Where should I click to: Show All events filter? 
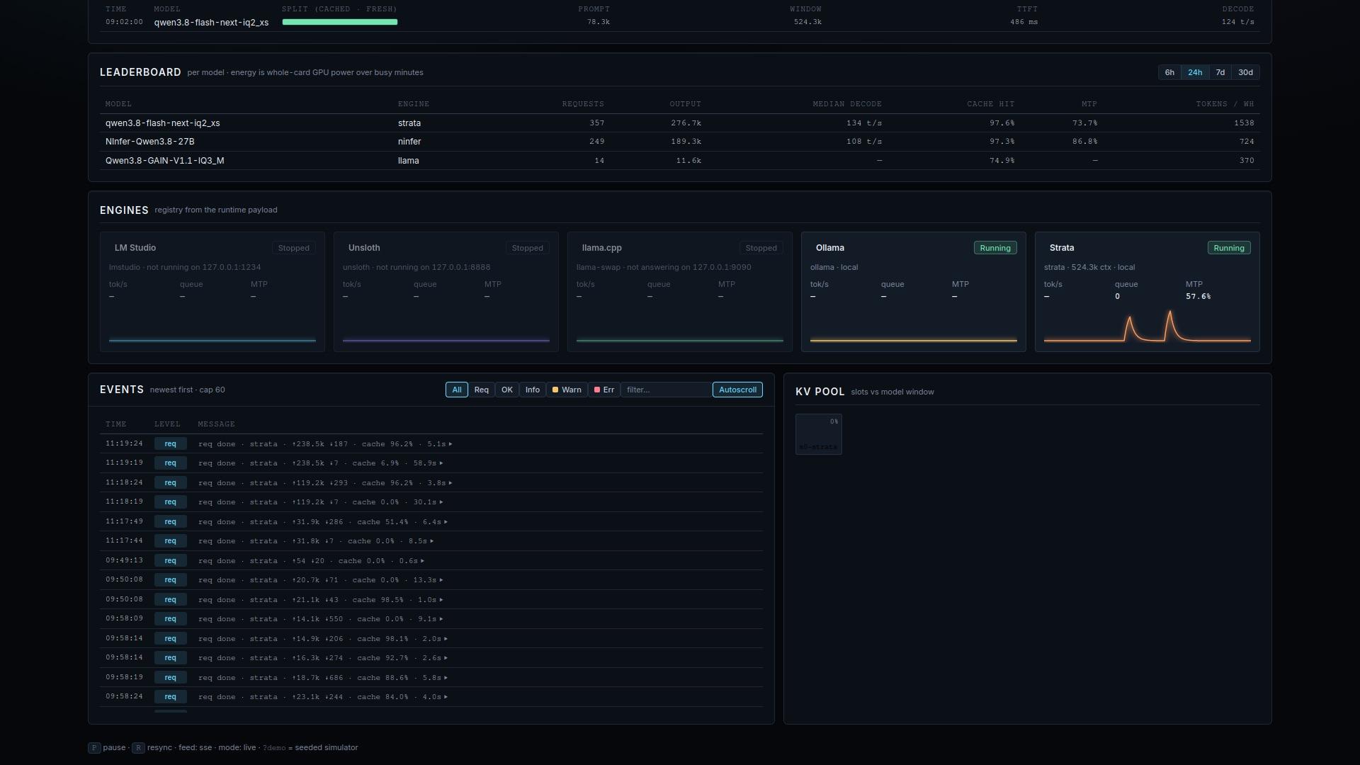[x=457, y=390]
